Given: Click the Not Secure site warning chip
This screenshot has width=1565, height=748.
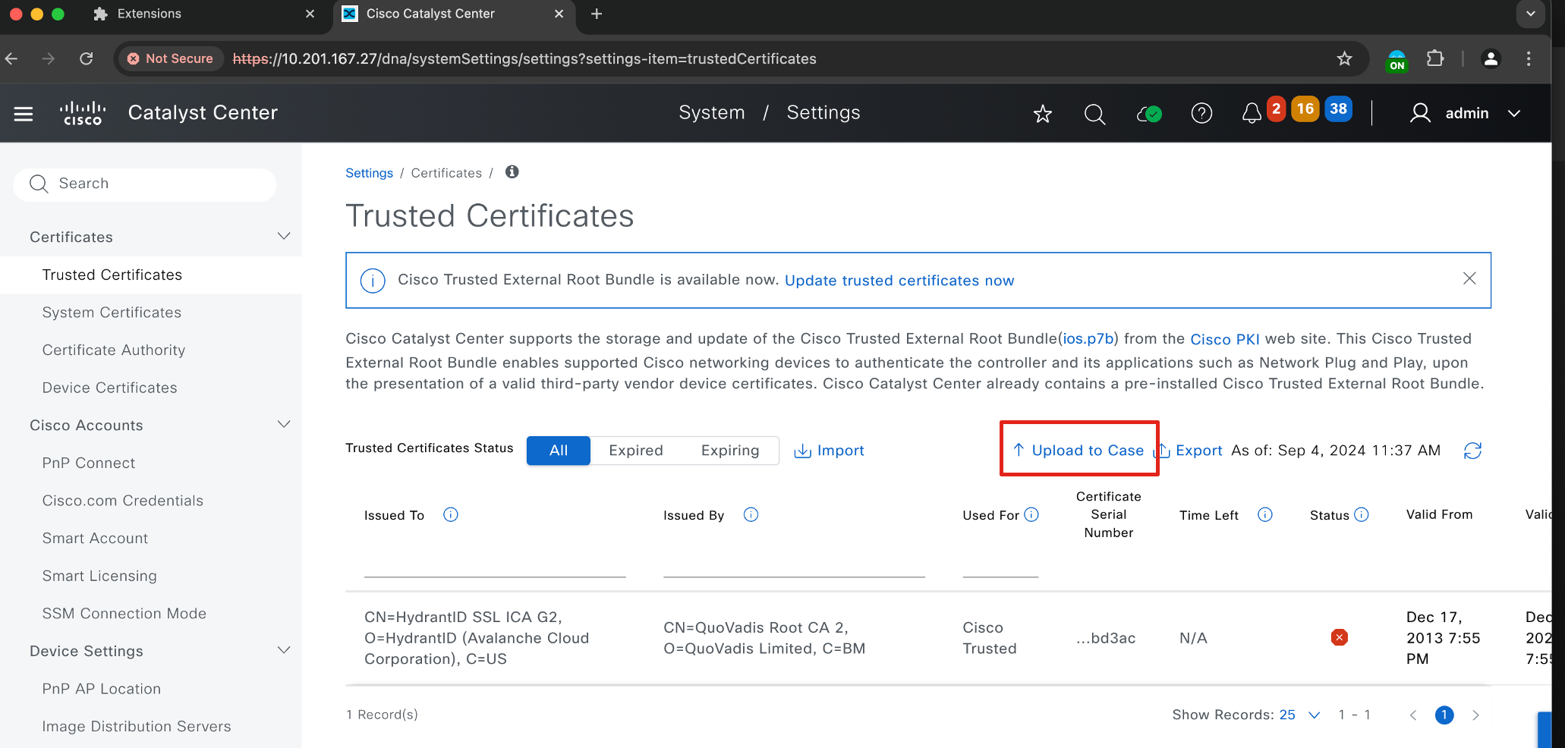Looking at the screenshot, I should (x=170, y=58).
